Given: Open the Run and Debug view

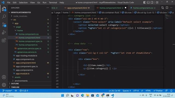Looking at the screenshot, I should pyautogui.click(x=4, y=32).
